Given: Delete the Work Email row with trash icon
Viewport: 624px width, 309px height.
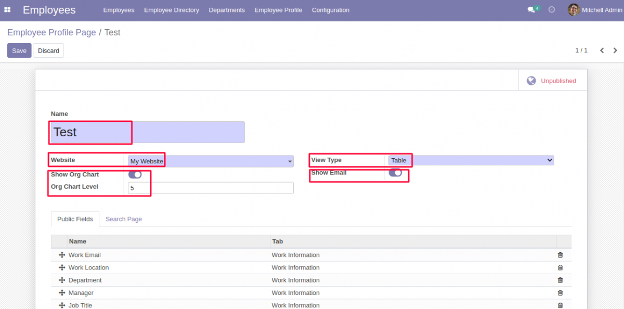Looking at the screenshot, I should point(560,255).
